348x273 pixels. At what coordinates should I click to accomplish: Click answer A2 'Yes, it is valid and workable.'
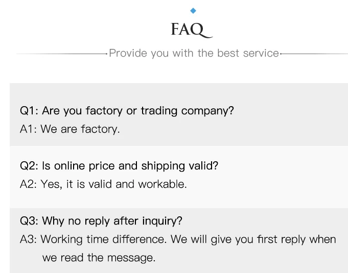pyautogui.click(x=103, y=184)
